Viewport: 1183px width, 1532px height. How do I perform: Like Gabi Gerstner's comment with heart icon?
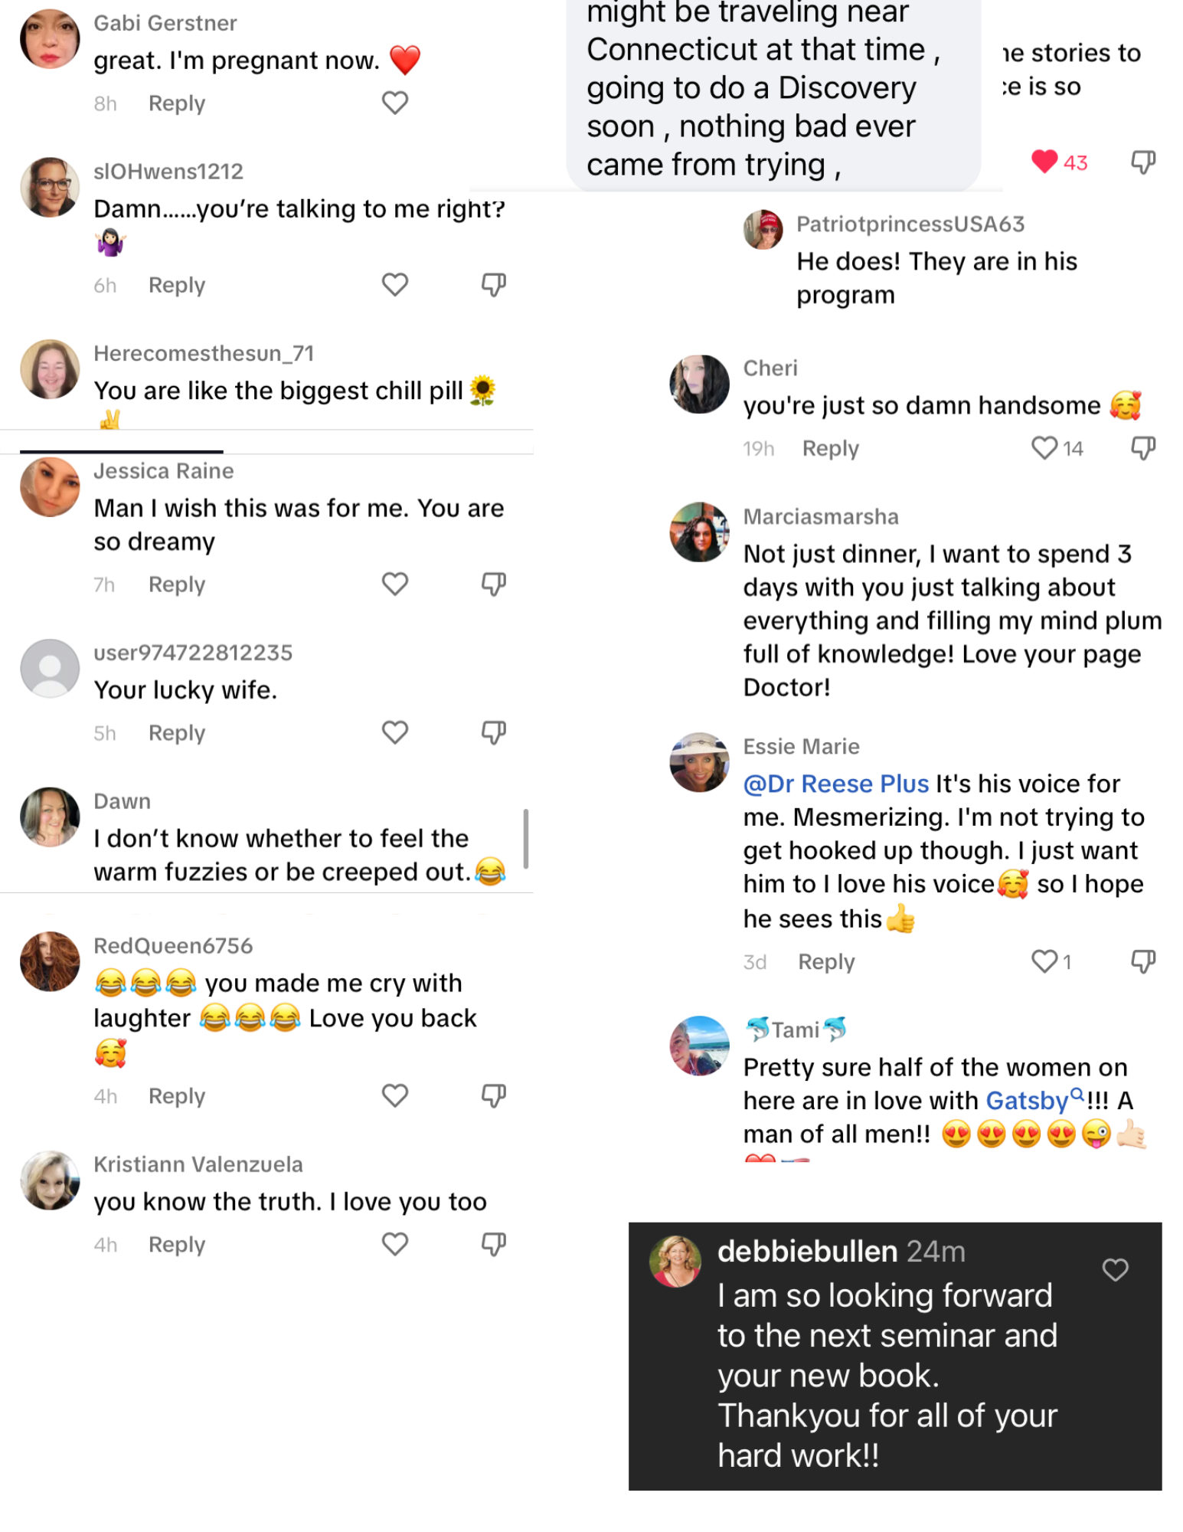point(394,103)
